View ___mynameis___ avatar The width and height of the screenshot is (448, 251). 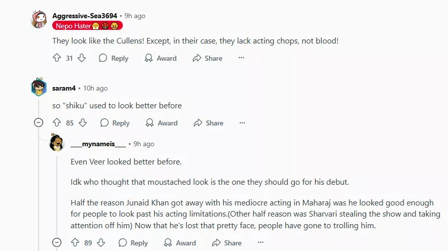click(x=57, y=144)
